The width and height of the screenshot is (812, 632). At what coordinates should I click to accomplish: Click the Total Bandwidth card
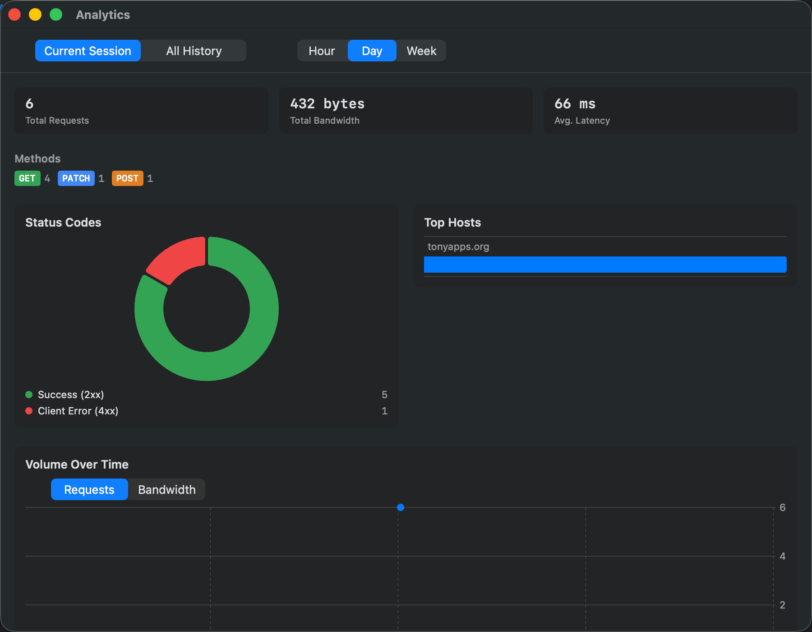(x=406, y=111)
